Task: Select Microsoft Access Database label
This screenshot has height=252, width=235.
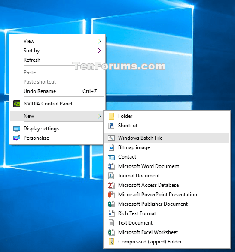Action: coord(148,185)
